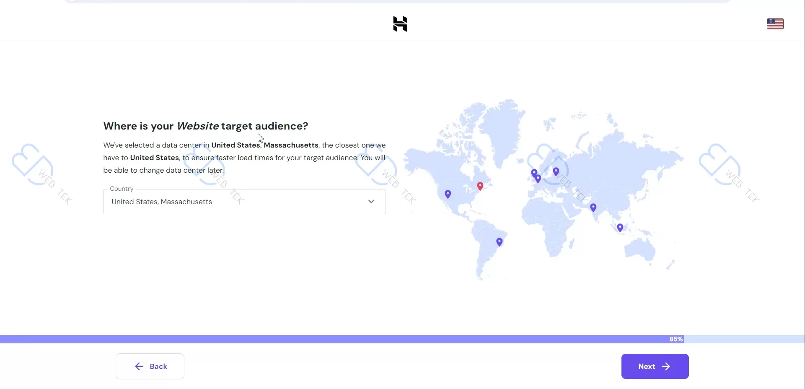
Task: Open the United States, Massachusetts country field
Action: point(244,202)
